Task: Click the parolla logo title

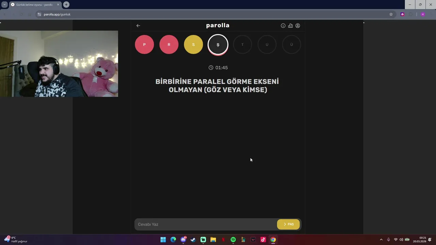Action: point(218,26)
